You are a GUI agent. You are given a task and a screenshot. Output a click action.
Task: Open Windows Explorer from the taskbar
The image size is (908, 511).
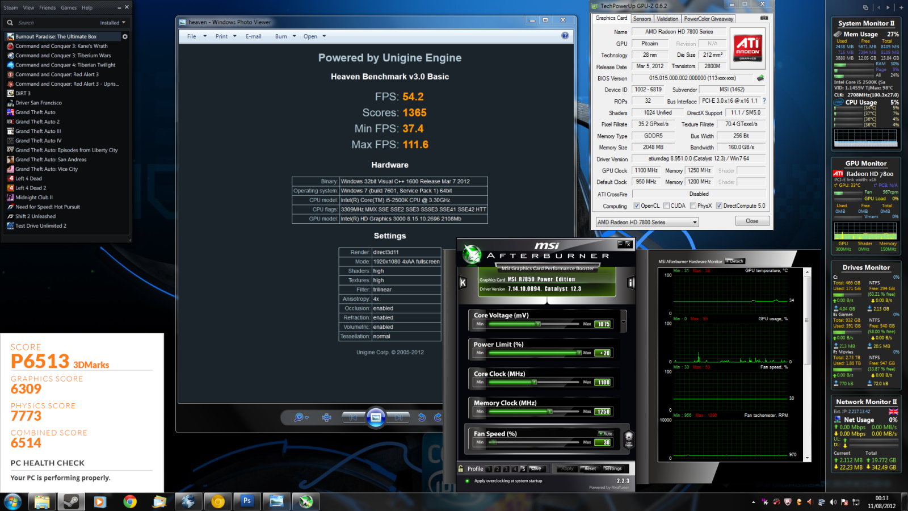tap(41, 501)
